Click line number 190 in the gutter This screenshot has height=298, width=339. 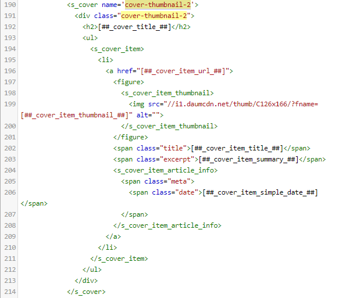tap(10, 5)
